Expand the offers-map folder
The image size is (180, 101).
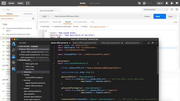pyautogui.click(x=24, y=66)
